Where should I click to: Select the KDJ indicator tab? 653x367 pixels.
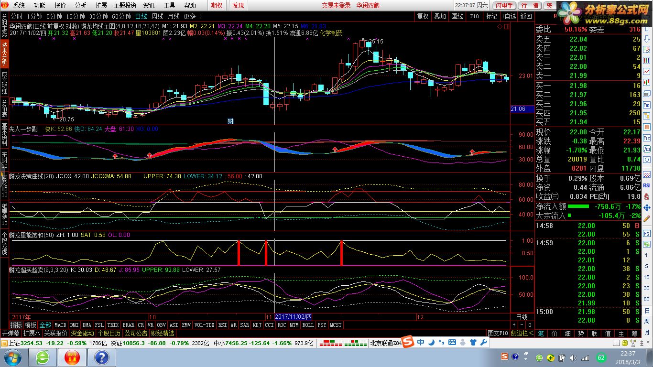pos(257,325)
